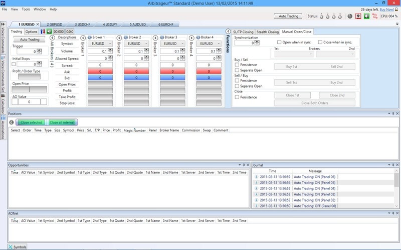401x250 pixels.
Task: Click the Broker 1 gear icon
Action: [x=90, y=37]
